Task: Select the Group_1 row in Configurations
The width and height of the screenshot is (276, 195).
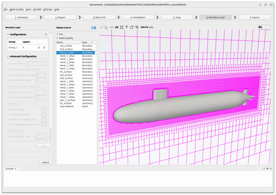Action: tap(27, 47)
